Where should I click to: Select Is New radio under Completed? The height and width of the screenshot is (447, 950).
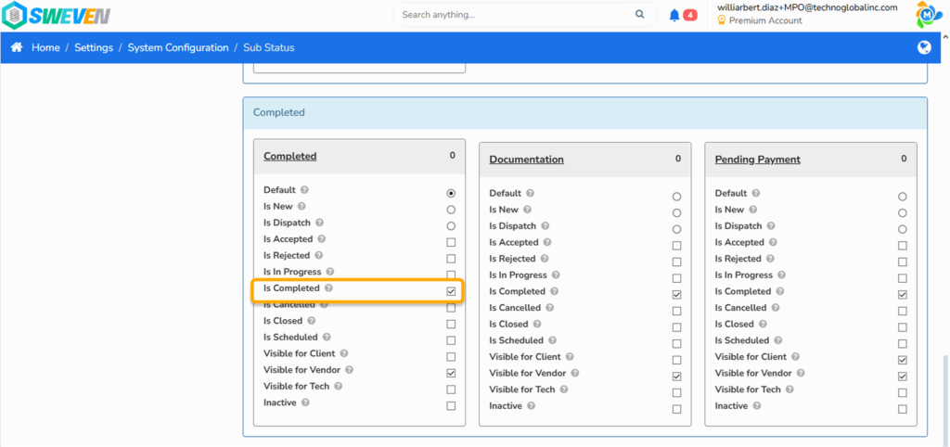(451, 210)
